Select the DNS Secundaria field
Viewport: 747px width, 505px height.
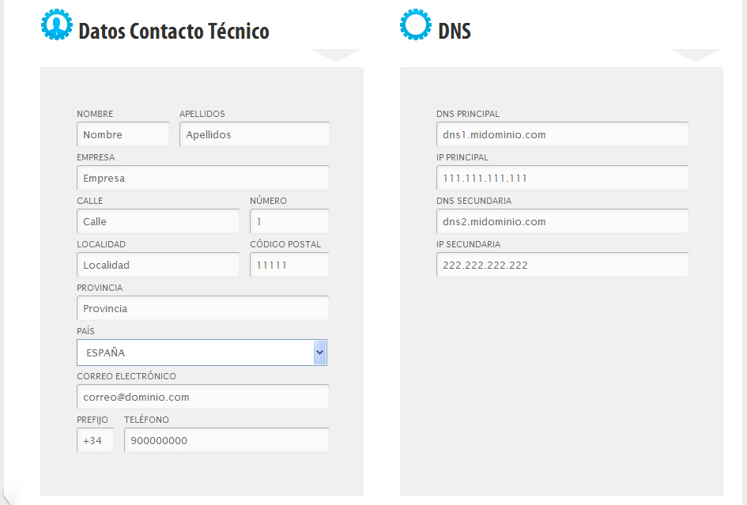[562, 221]
